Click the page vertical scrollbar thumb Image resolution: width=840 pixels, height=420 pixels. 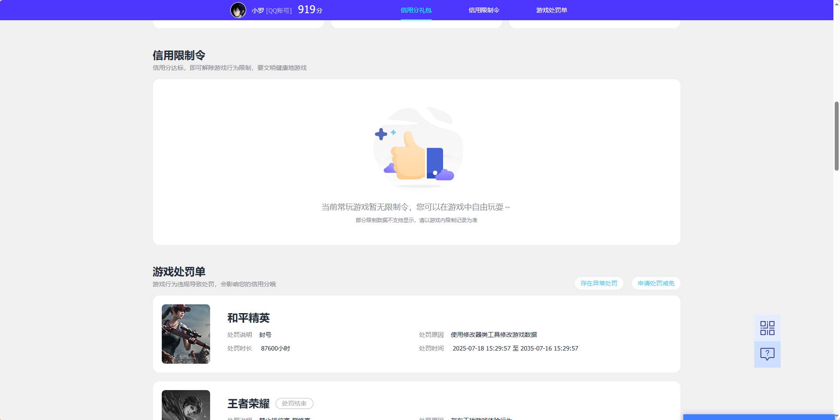point(836,136)
